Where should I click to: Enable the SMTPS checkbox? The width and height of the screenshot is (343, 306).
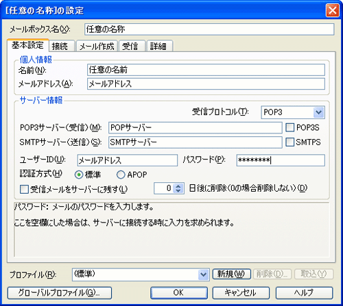pos(289,142)
